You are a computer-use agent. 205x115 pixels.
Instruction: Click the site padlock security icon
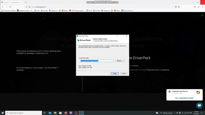point(29,7)
